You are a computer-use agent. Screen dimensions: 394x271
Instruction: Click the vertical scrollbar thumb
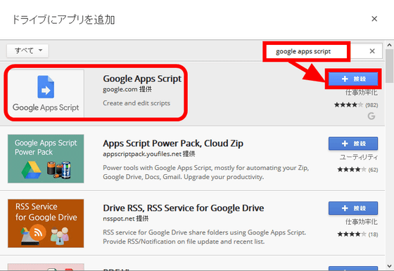[x=390, y=66]
